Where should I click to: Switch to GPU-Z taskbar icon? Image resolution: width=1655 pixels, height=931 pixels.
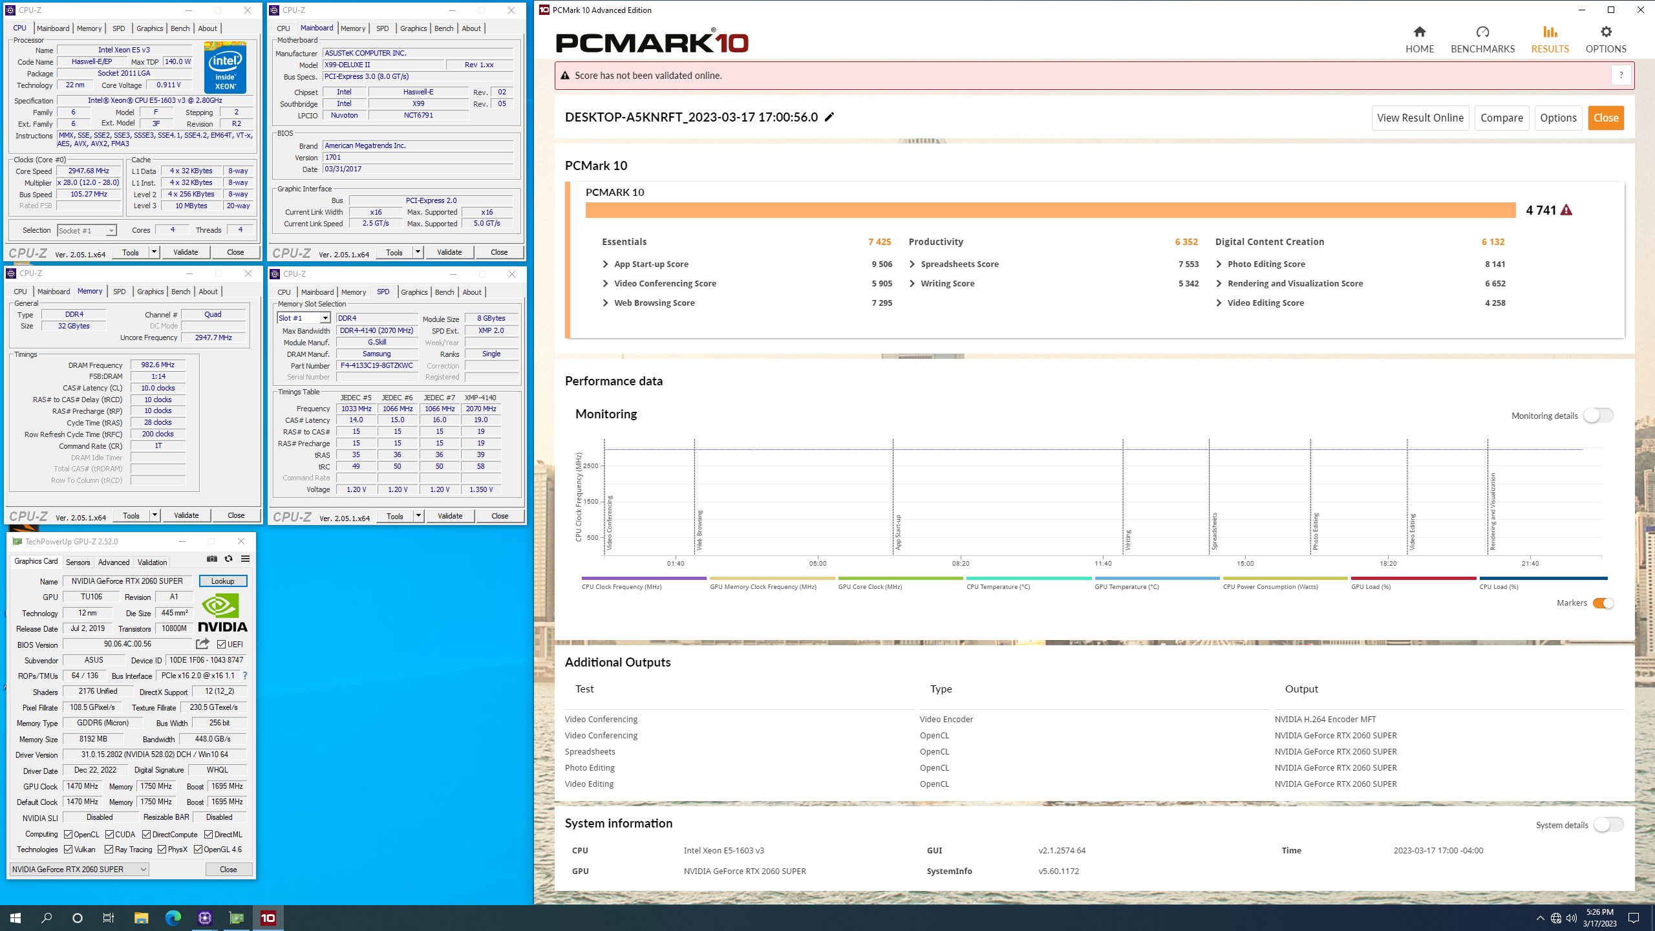pos(237,917)
